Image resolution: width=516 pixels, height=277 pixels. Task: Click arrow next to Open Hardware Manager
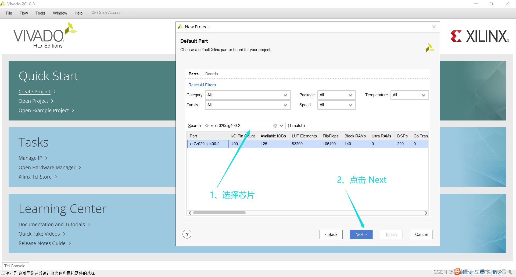80,168
